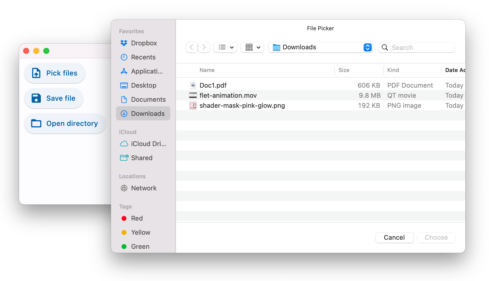This screenshot has width=489, height=281.
Task: Open the Downloads location popup
Action: pyautogui.click(x=320, y=47)
